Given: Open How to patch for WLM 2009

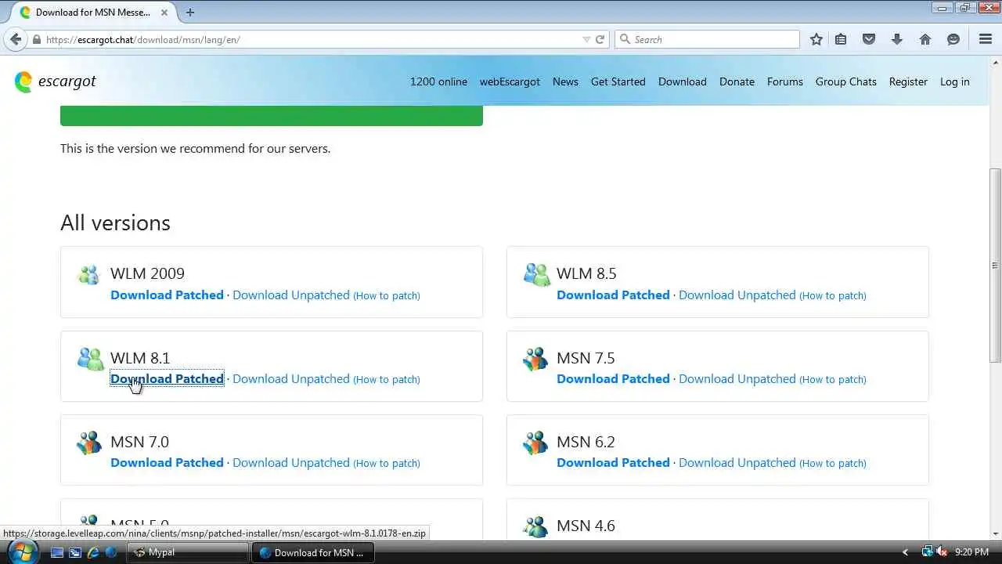Looking at the screenshot, I should click(387, 295).
